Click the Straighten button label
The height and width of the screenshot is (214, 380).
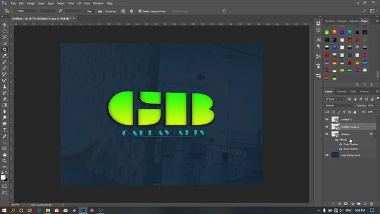[x=110, y=11]
